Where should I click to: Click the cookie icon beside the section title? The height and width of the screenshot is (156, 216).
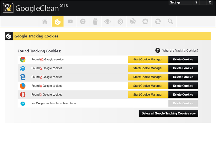(x=9, y=36)
